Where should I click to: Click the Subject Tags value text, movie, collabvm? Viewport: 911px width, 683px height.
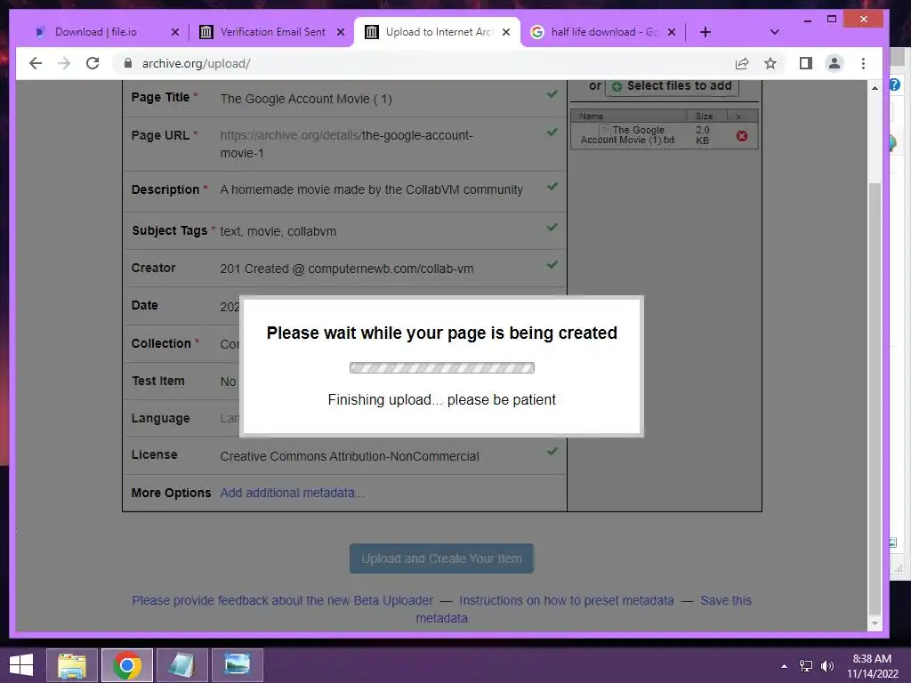pos(278,231)
